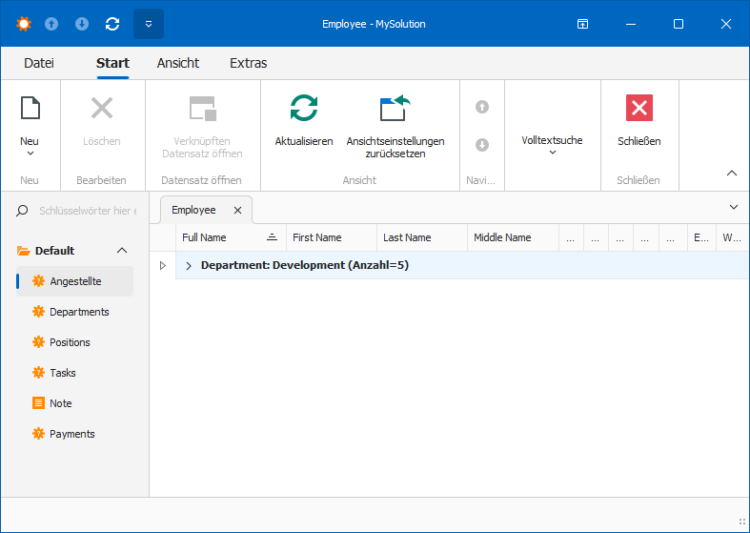Switch to the Extras ribbon tab
This screenshot has height=533, width=750.
pos(248,63)
